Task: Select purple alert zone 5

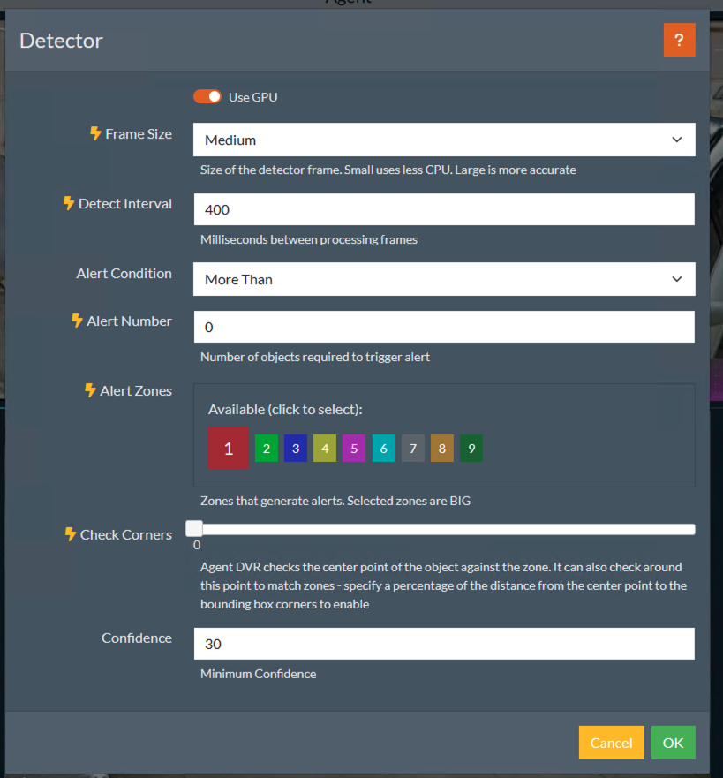Action: click(354, 449)
